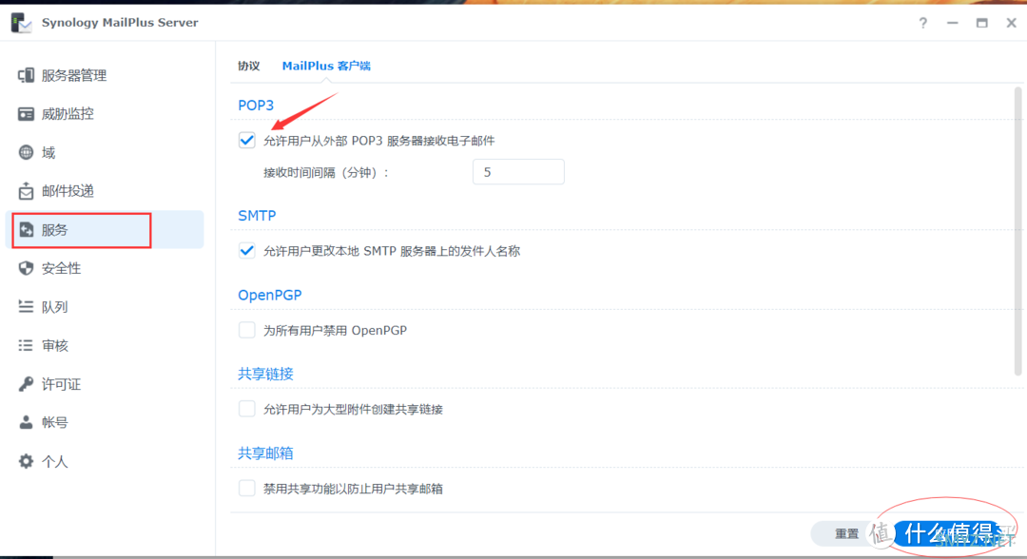Click the OpenPGP section heading
The height and width of the screenshot is (559, 1027).
270,296
